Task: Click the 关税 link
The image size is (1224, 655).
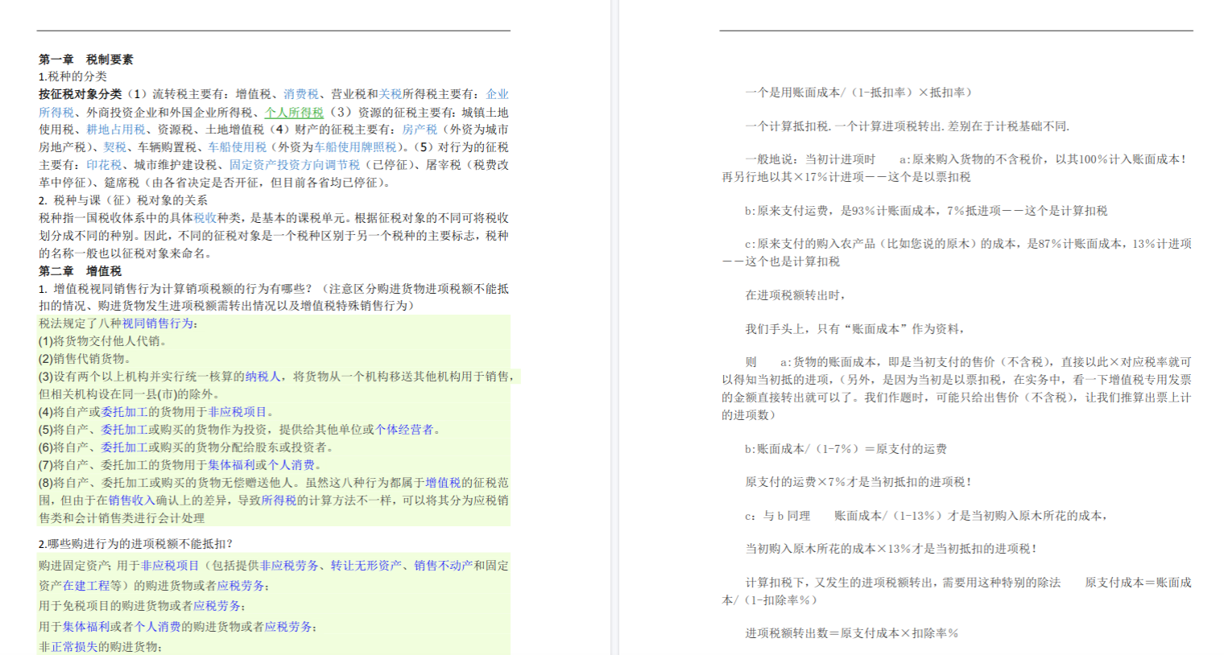Action: 390,94
